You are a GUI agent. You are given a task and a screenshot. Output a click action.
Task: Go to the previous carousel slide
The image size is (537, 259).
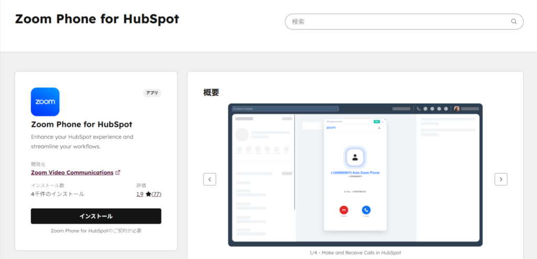tap(210, 179)
